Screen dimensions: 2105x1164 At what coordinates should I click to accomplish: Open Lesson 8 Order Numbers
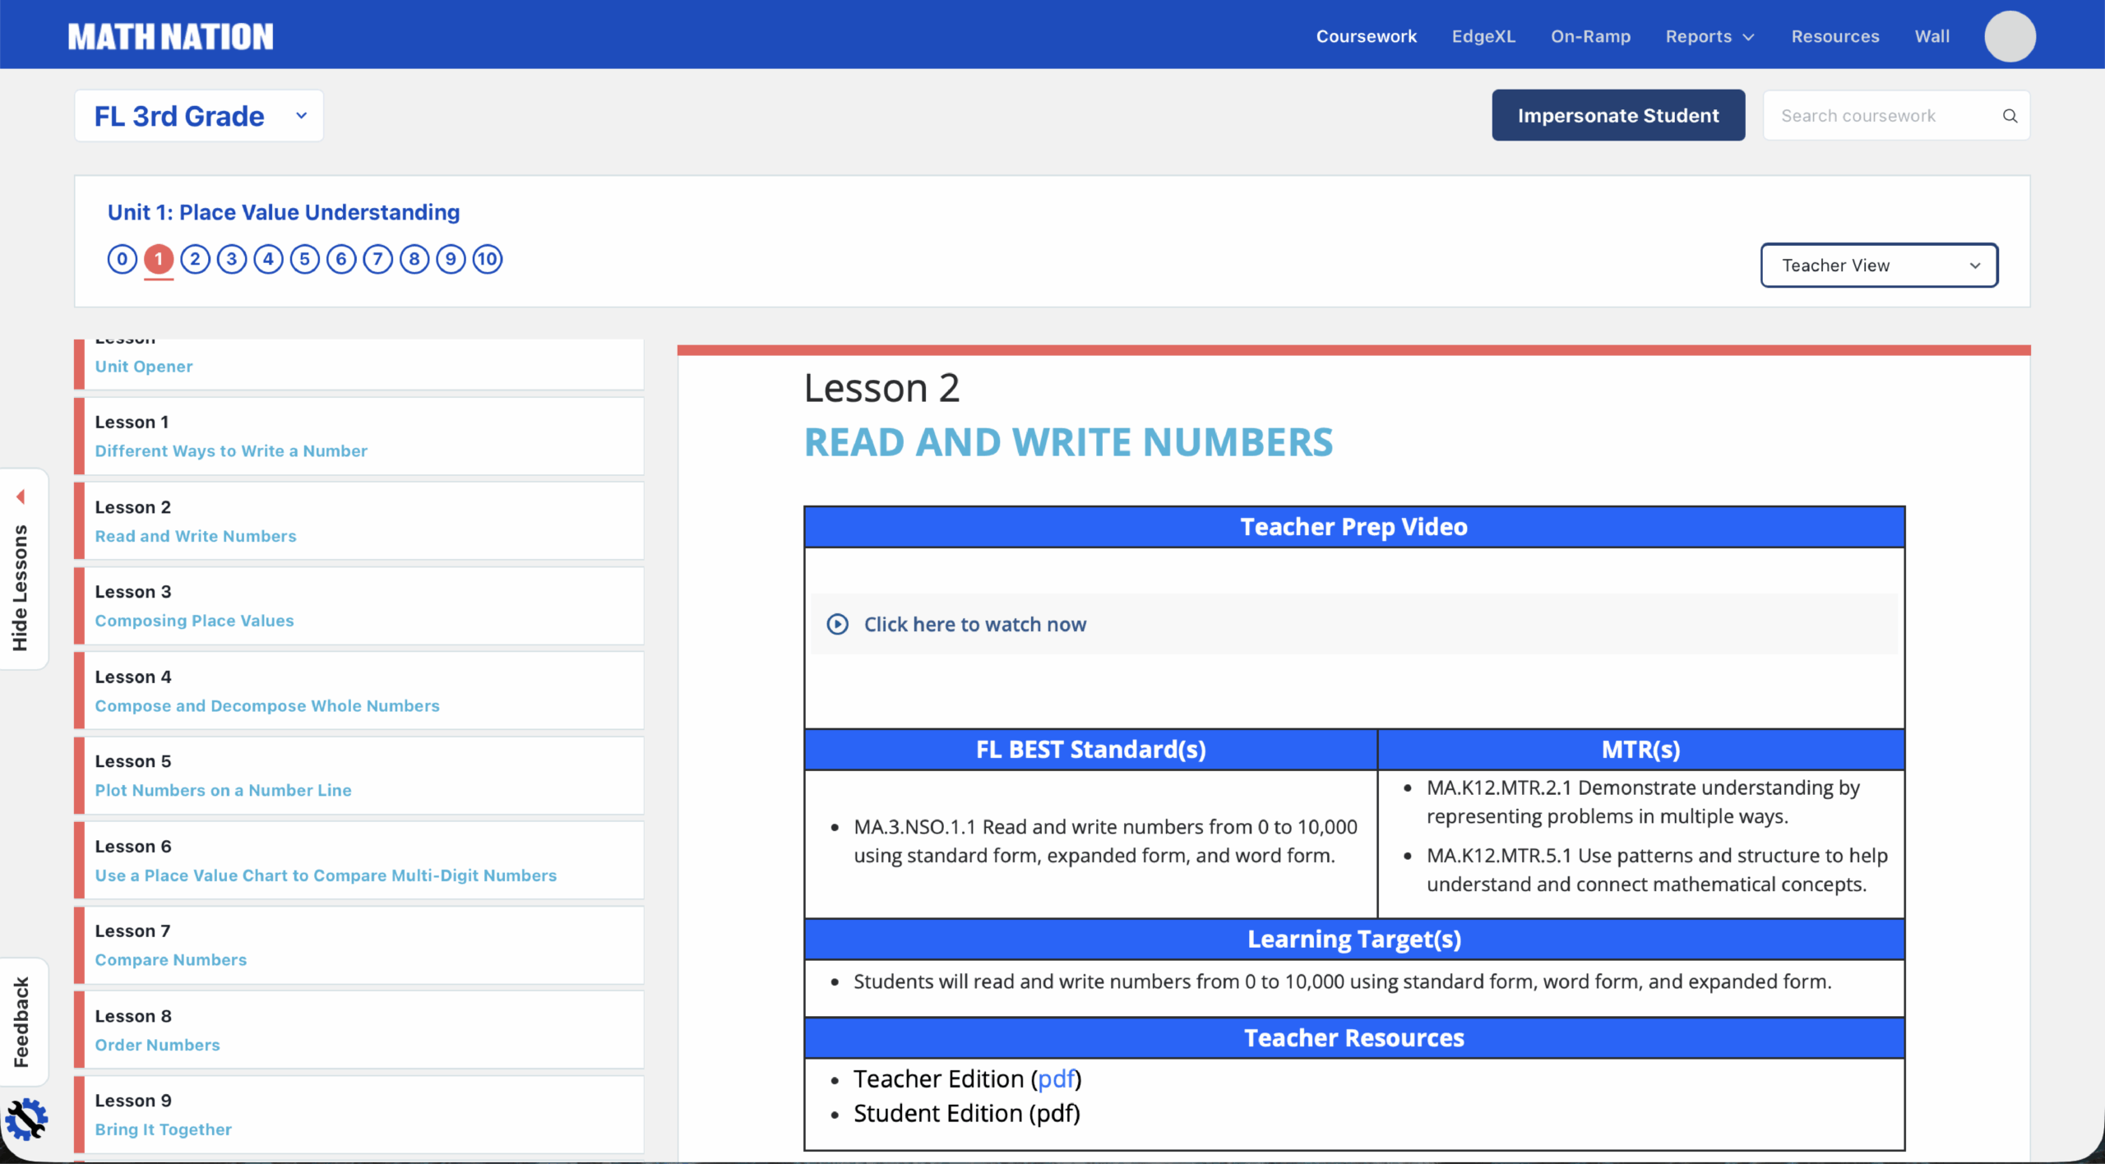pos(157,1044)
